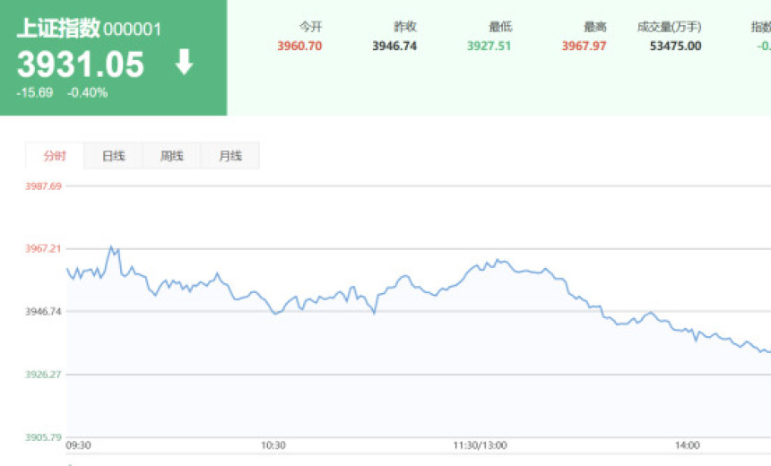This screenshot has width=771, height=466.
Task: Open the 周线 weekly chart tab
Action: [x=171, y=156]
